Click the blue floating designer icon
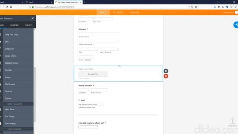This screenshot has height=134, width=238. [236, 25]
